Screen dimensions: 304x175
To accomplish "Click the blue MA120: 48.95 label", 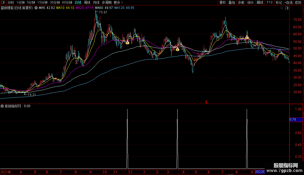I will (124, 8).
